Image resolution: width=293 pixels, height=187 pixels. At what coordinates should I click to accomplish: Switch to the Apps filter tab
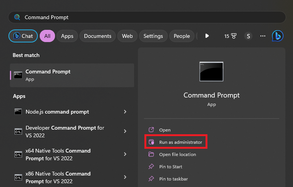point(67,36)
